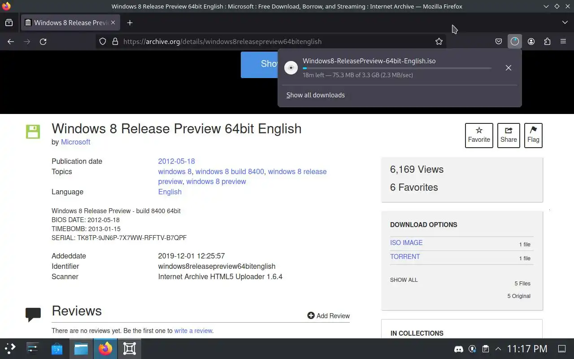574x359 pixels.
Task: Open Dolphin file manager from taskbar
Action: coord(81,349)
